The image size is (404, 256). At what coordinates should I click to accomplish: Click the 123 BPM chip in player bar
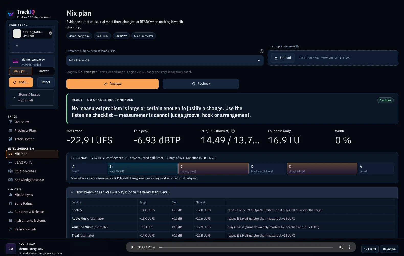[370, 249]
